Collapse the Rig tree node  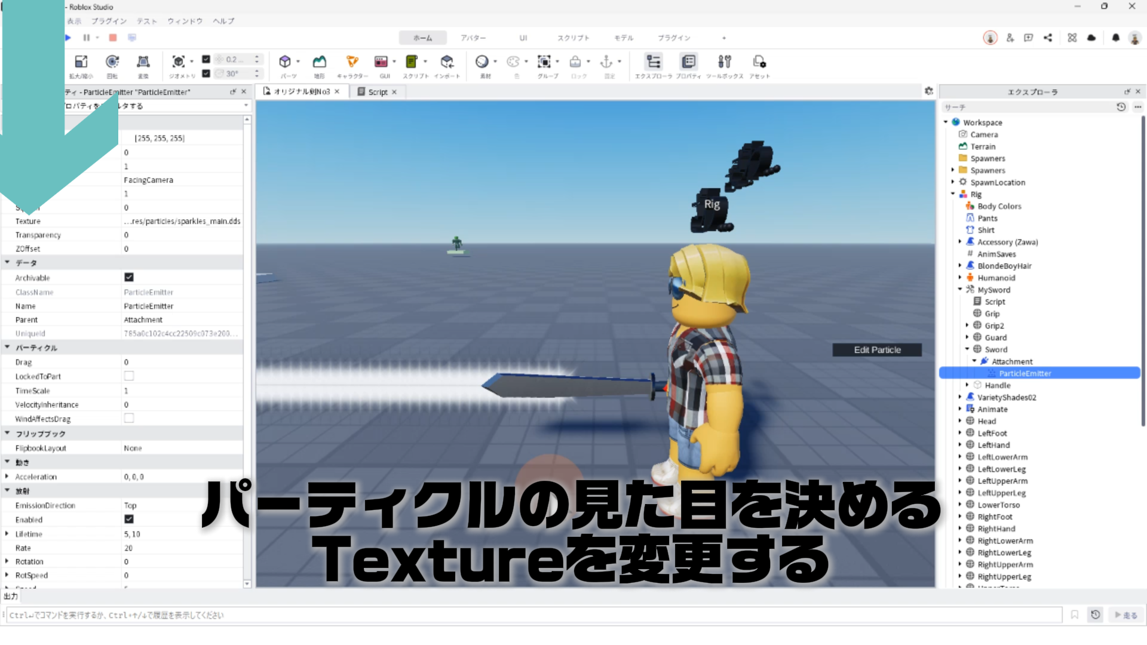click(953, 194)
